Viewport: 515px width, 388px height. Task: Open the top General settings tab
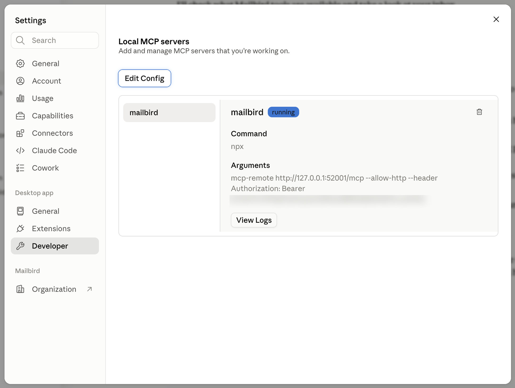55,64
